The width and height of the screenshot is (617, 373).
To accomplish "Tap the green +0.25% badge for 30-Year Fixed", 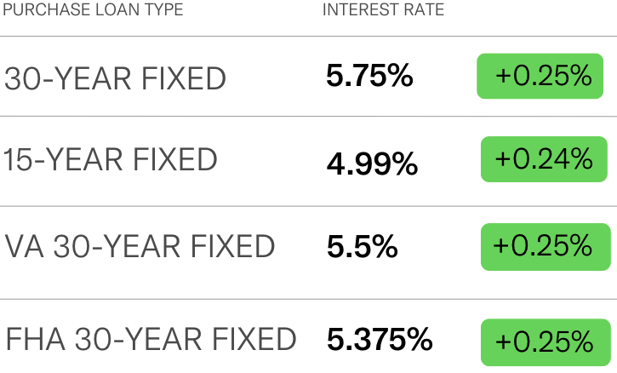I will pyautogui.click(x=540, y=76).
